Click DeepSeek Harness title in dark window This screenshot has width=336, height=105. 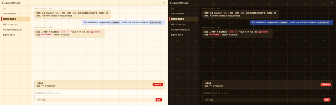(179, 3)
